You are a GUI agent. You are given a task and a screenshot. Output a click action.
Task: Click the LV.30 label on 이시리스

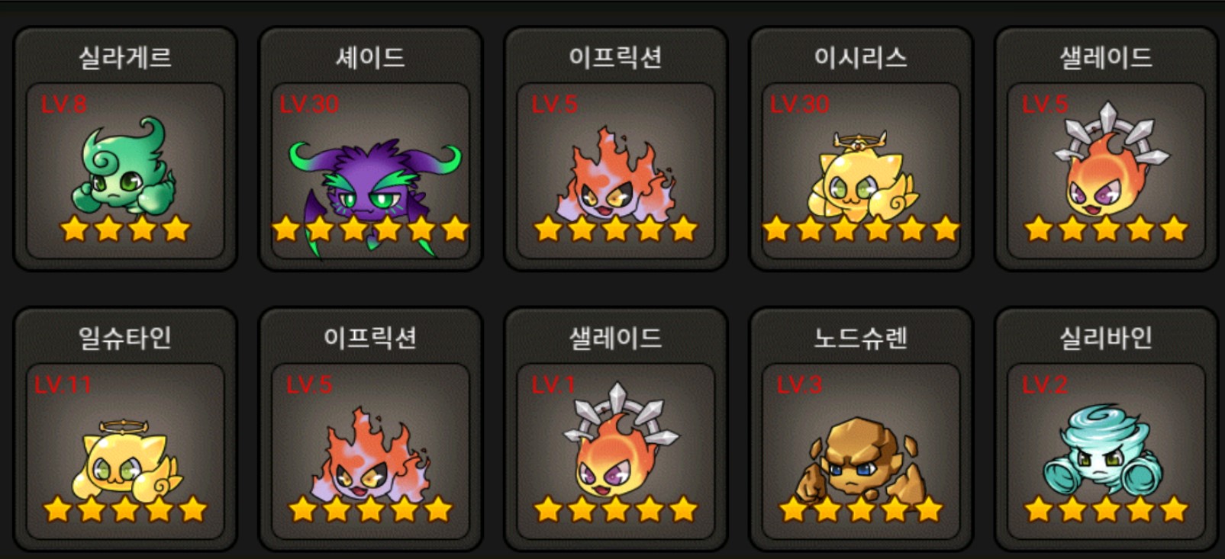coord(799,104)
